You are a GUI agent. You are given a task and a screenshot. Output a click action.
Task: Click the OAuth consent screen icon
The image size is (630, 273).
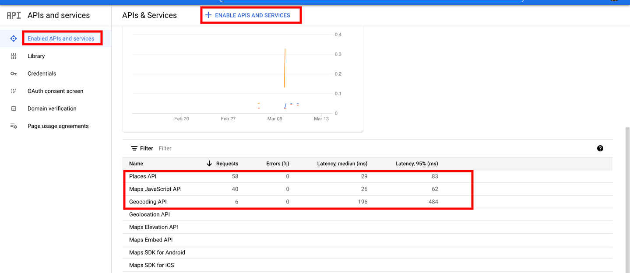point(14,91)
